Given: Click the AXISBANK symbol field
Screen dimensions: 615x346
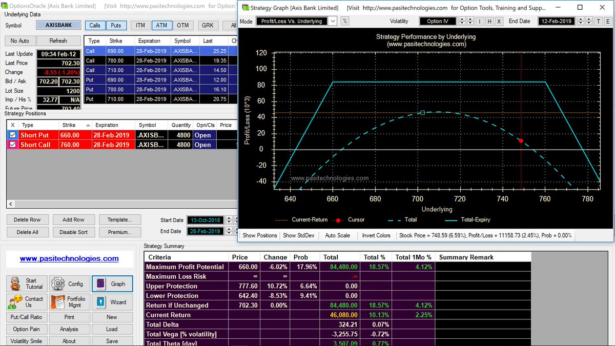Looking at the screenshot, I should (58, 25).
